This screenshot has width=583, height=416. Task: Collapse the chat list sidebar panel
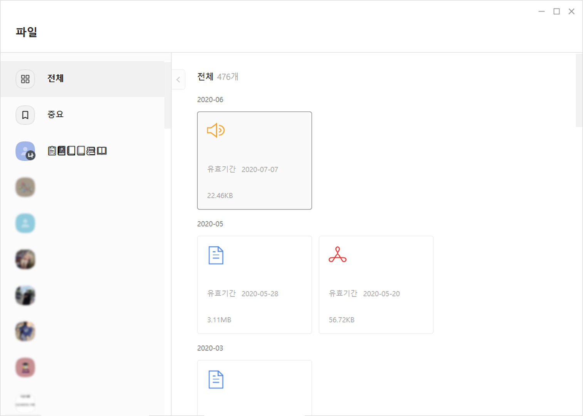click(178, 79)
